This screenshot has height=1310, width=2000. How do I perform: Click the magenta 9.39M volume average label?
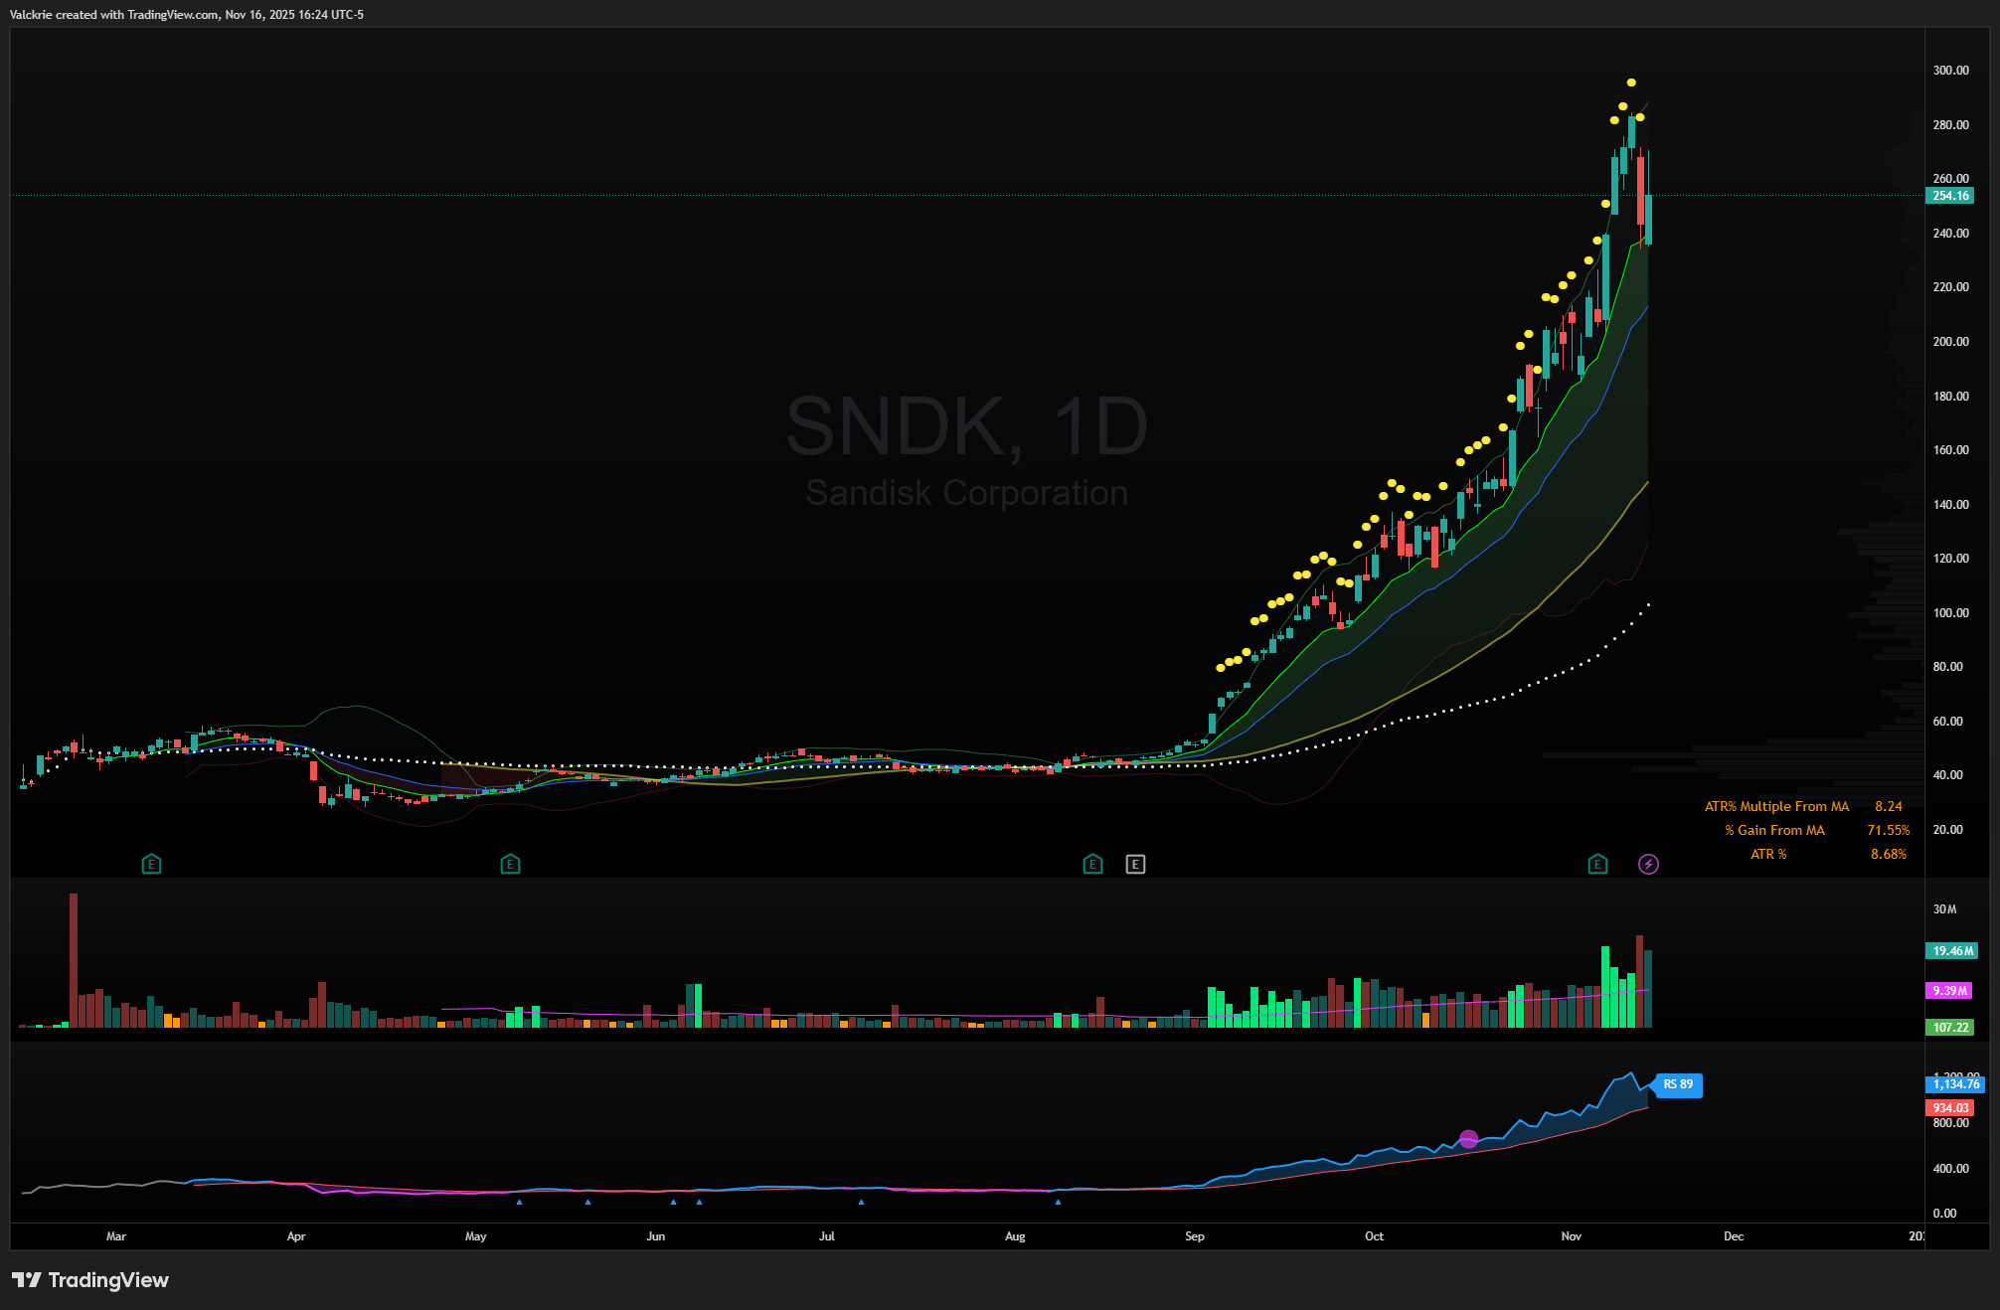point(1950,991)
